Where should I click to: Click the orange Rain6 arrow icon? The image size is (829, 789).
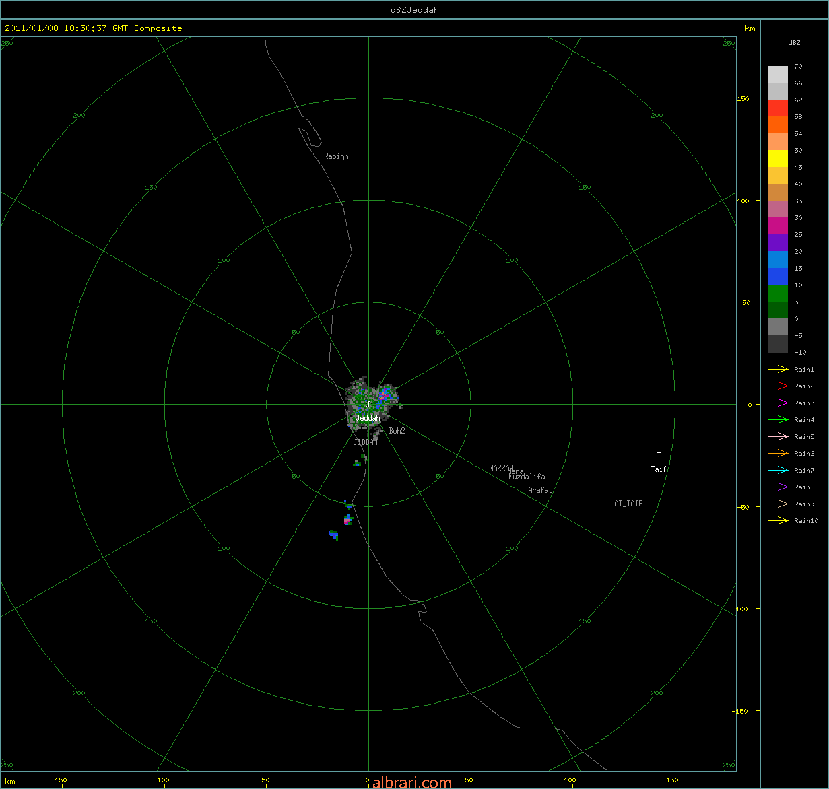click(x=778, y=453)
